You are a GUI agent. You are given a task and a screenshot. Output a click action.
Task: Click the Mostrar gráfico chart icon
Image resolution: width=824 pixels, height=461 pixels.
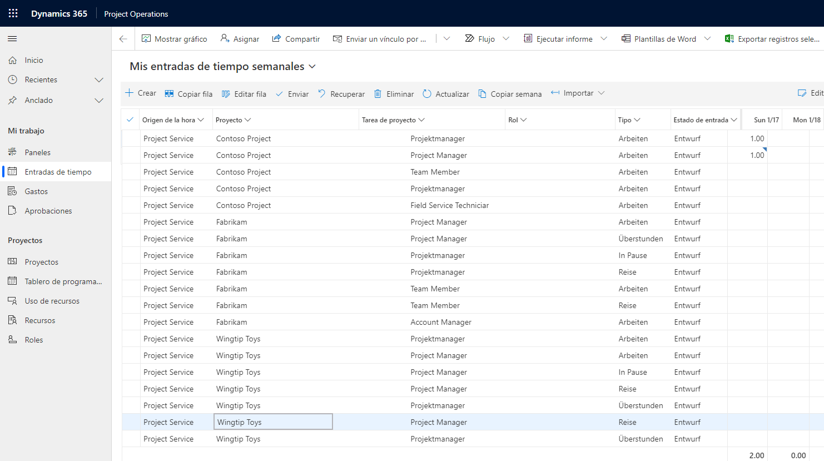[146, 38]
